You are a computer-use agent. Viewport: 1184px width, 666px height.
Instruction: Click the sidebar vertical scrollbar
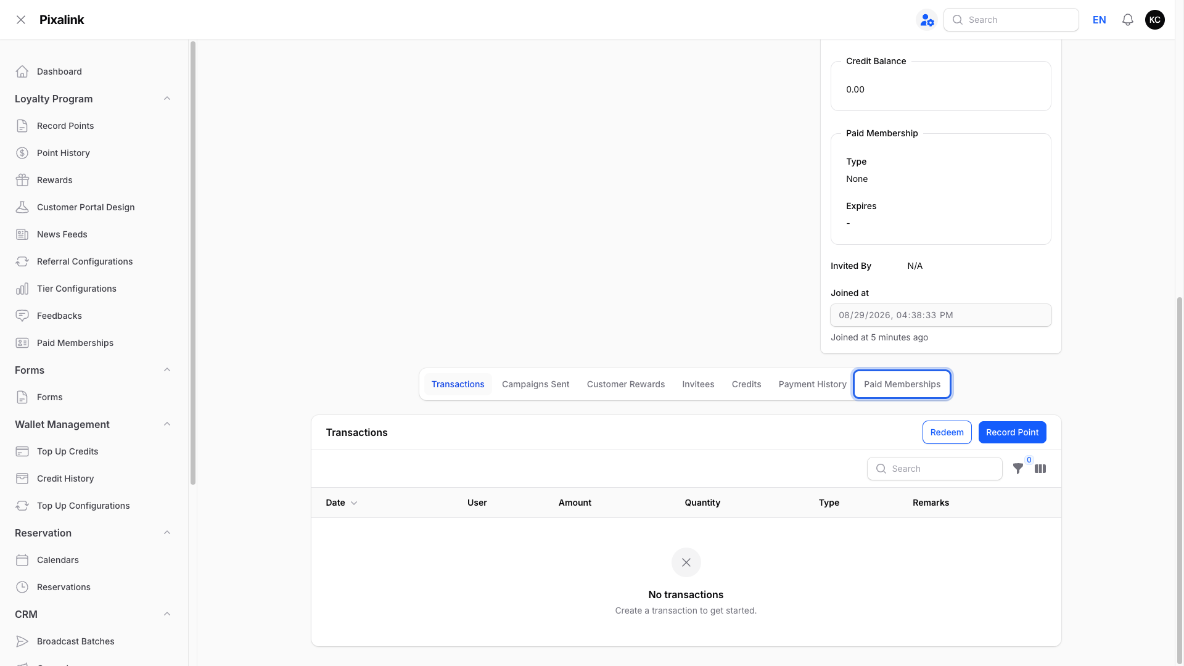click(193, 264)
